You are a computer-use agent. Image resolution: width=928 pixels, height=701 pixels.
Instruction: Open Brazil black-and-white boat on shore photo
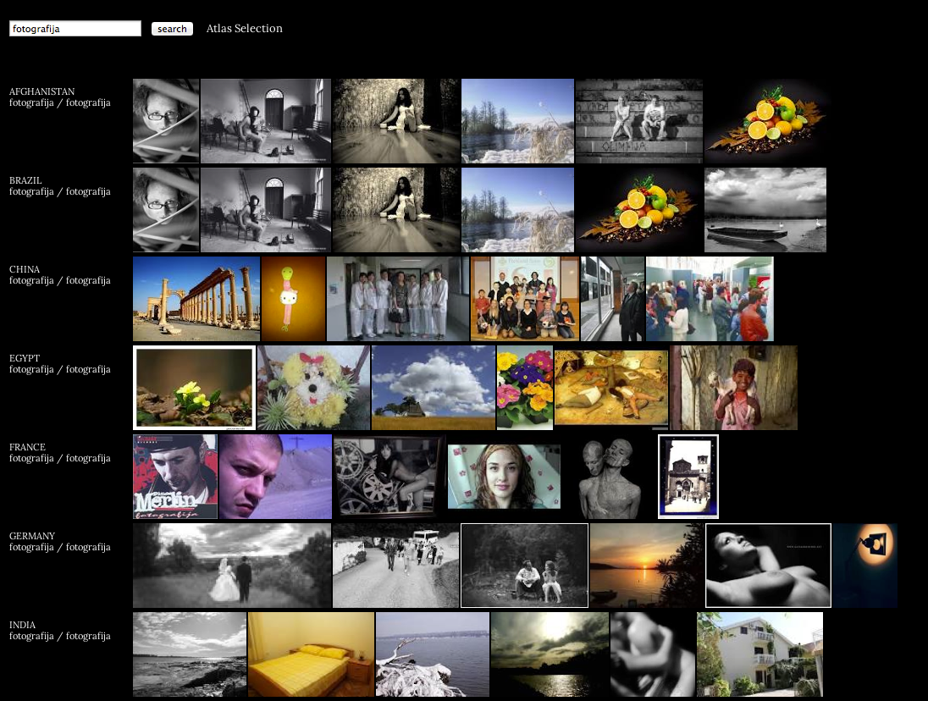765,210
